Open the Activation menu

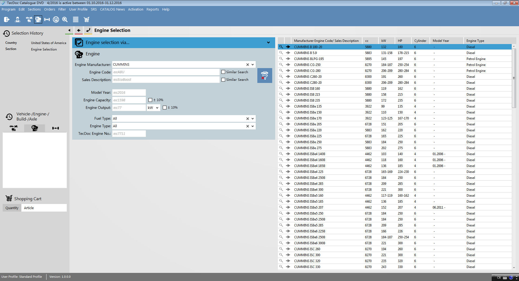(136, 9)
